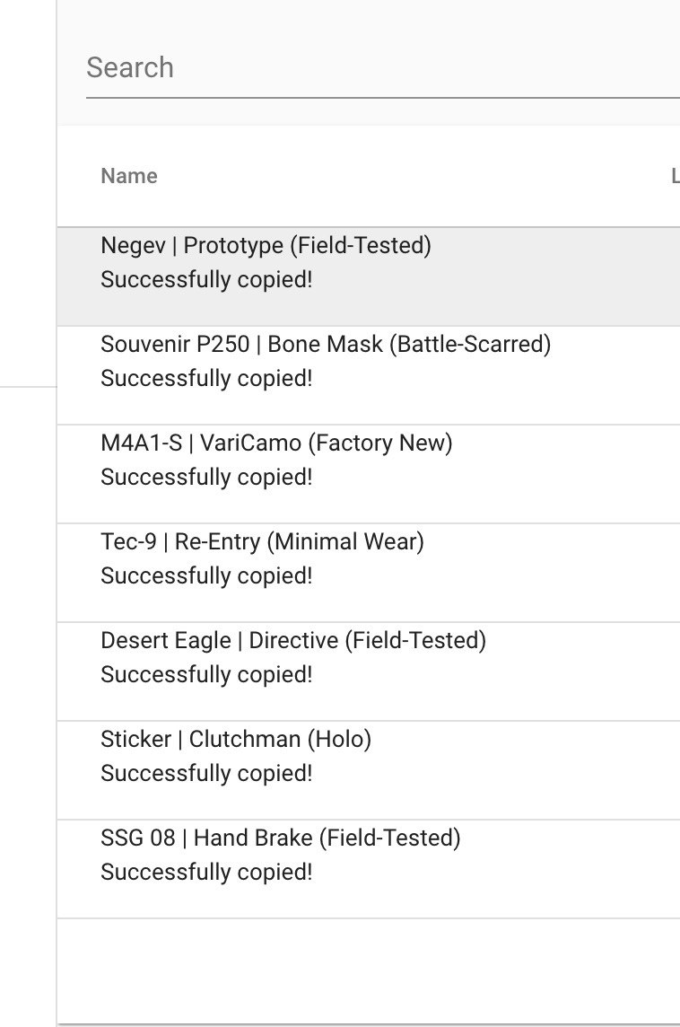Click "Successfully copied!" under Desert Eagle Directive
Screen dimensions: 680x1027
206,675
